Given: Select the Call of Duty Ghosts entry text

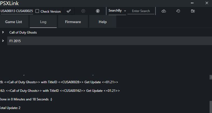Looking at the screenshot, I should (23, 32).
